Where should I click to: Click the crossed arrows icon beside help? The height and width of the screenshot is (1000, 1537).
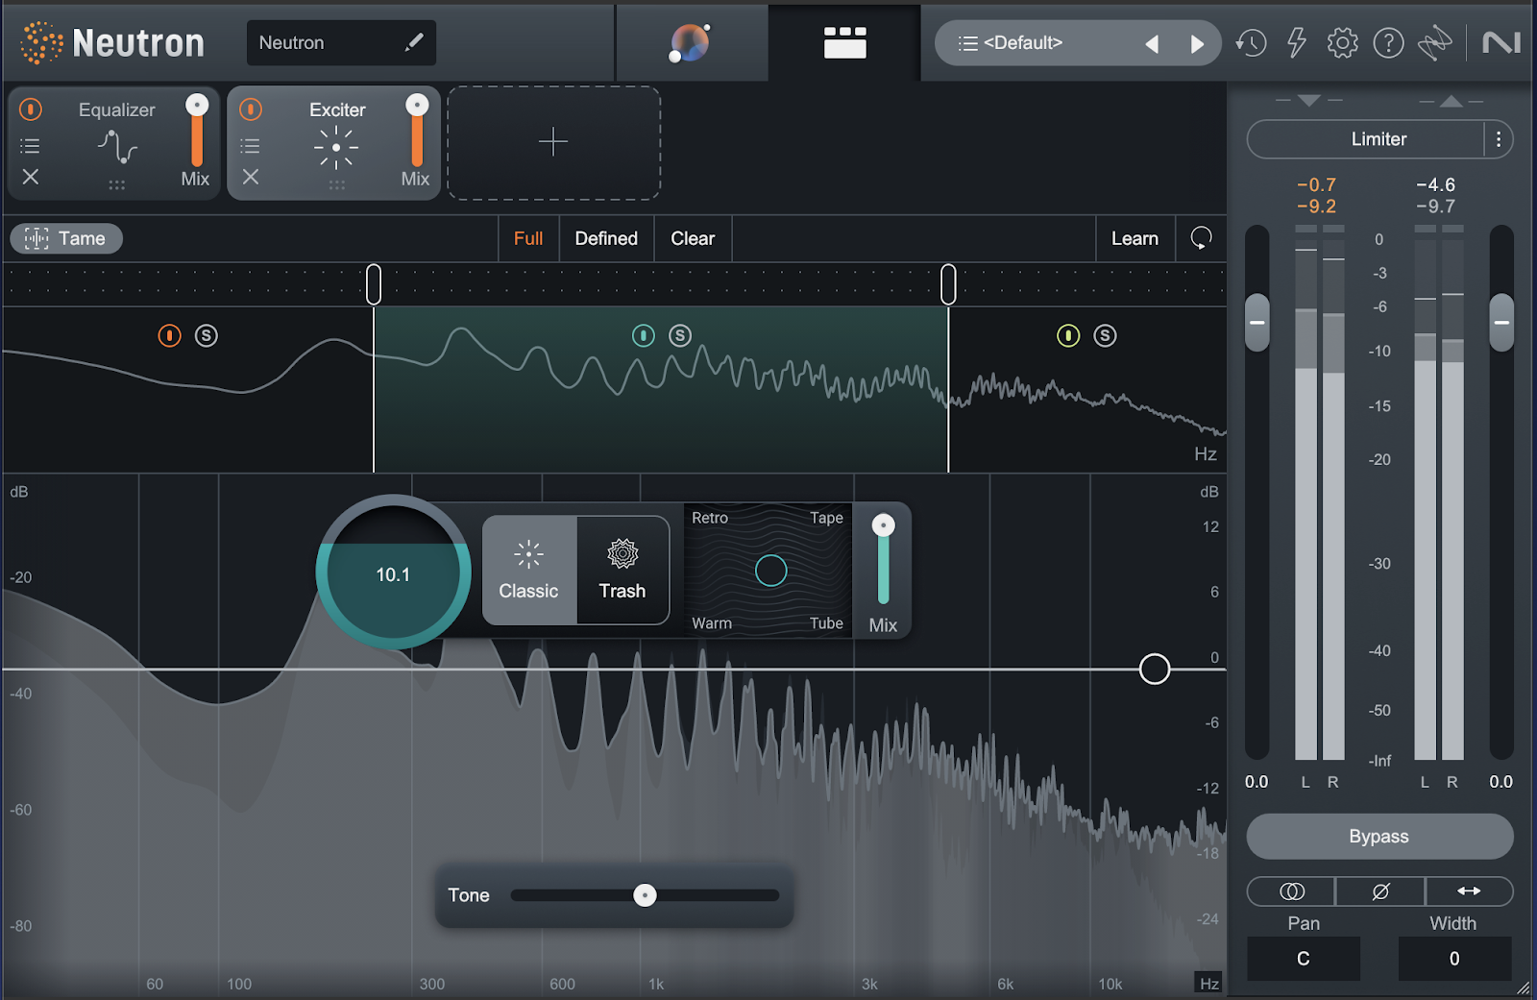1434,42
